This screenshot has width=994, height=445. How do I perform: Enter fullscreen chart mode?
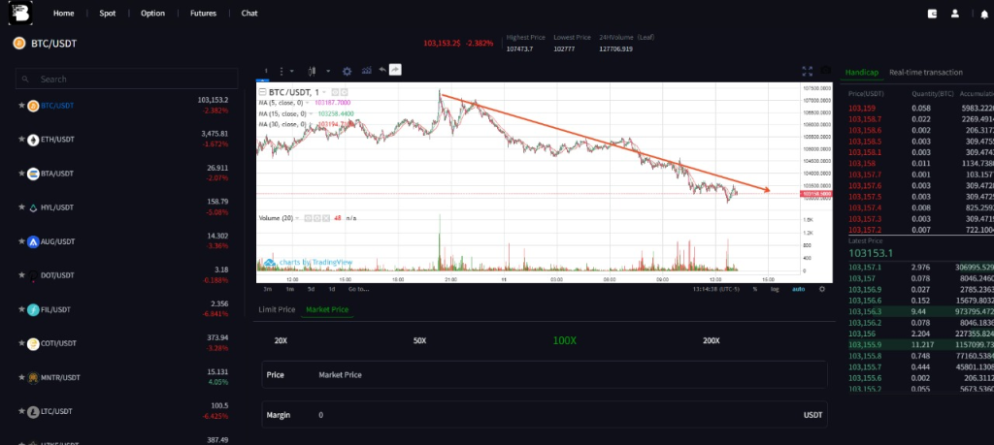pos(807,71)
